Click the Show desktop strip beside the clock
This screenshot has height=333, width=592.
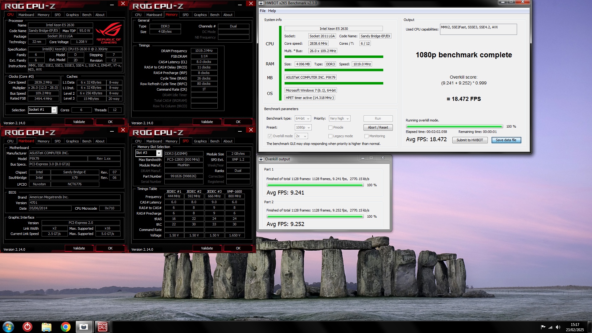coord(590,327)
